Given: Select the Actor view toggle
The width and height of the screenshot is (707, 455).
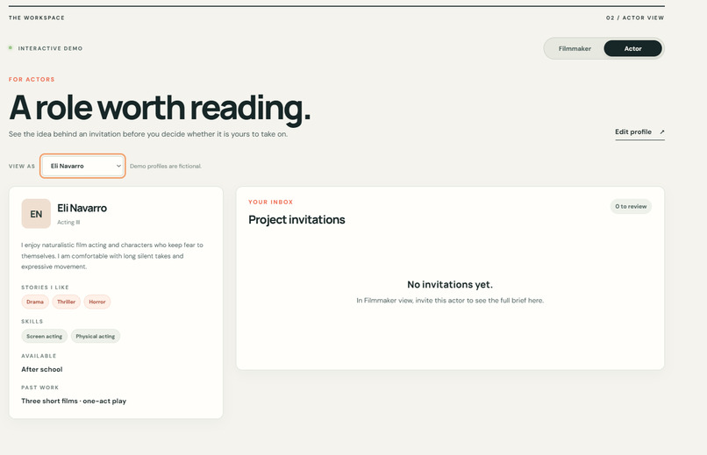Looking at the screenshot, I should tap(632, 48).
